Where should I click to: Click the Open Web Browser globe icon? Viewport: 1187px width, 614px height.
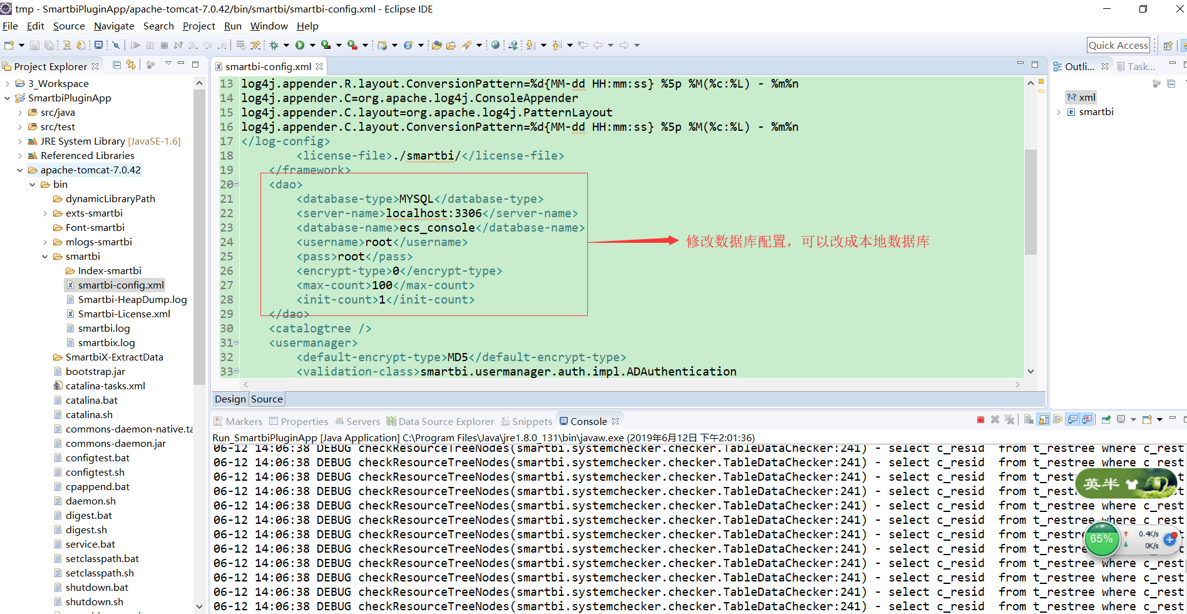pyautogui.click(x=496, y=45)
